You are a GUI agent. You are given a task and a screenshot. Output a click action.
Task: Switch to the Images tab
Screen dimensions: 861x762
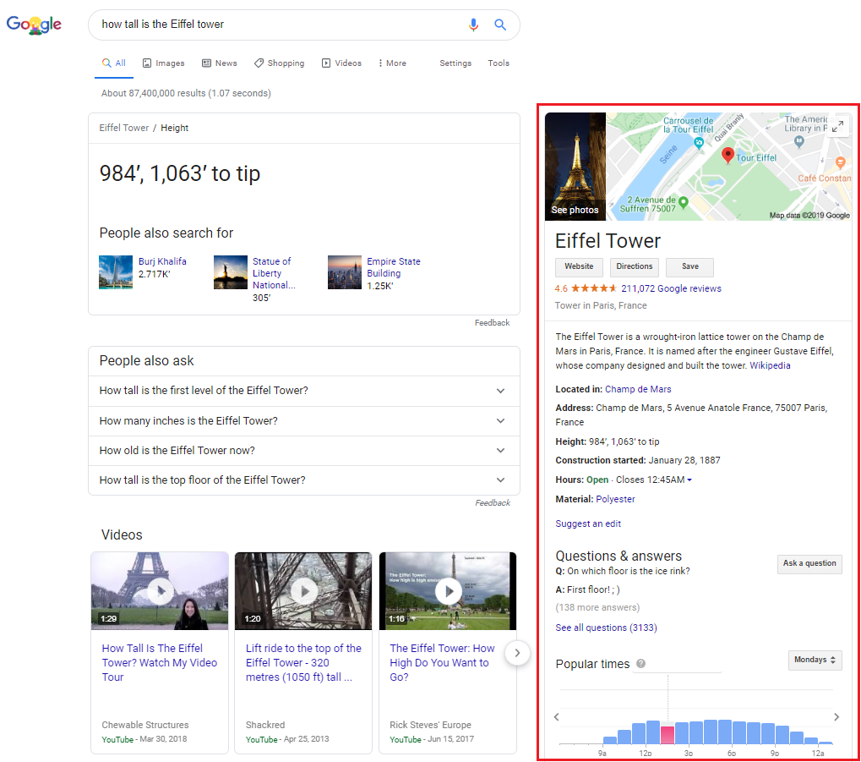[163, 63]
